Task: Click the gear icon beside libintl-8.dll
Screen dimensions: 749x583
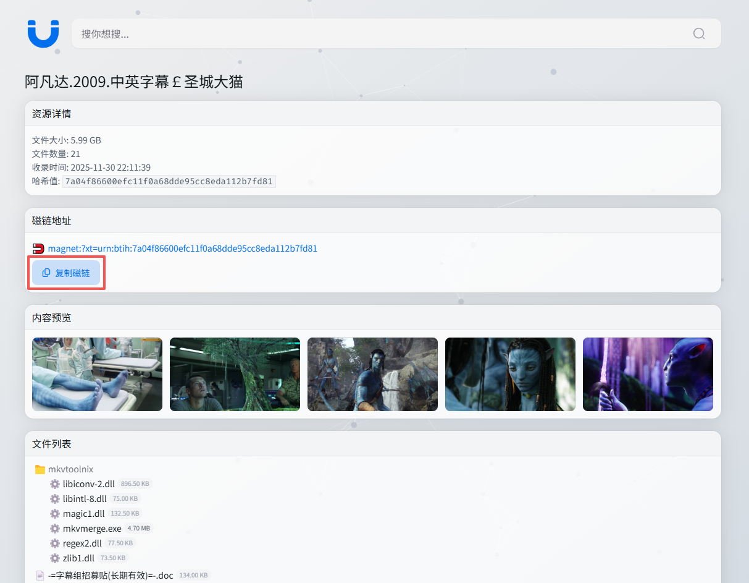Action: pos(55,499)
